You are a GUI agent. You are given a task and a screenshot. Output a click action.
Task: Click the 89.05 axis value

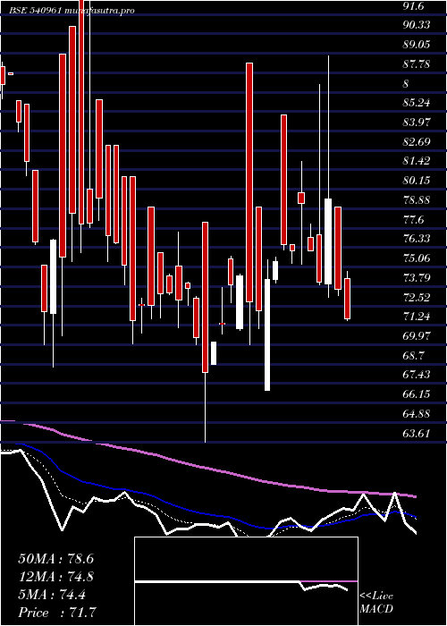tap(417, 45)
